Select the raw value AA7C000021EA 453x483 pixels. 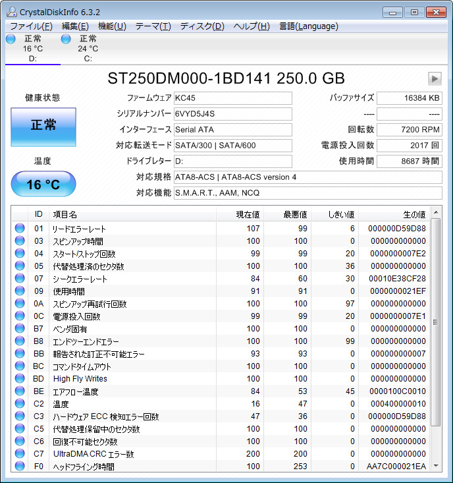tap(396, 467)
